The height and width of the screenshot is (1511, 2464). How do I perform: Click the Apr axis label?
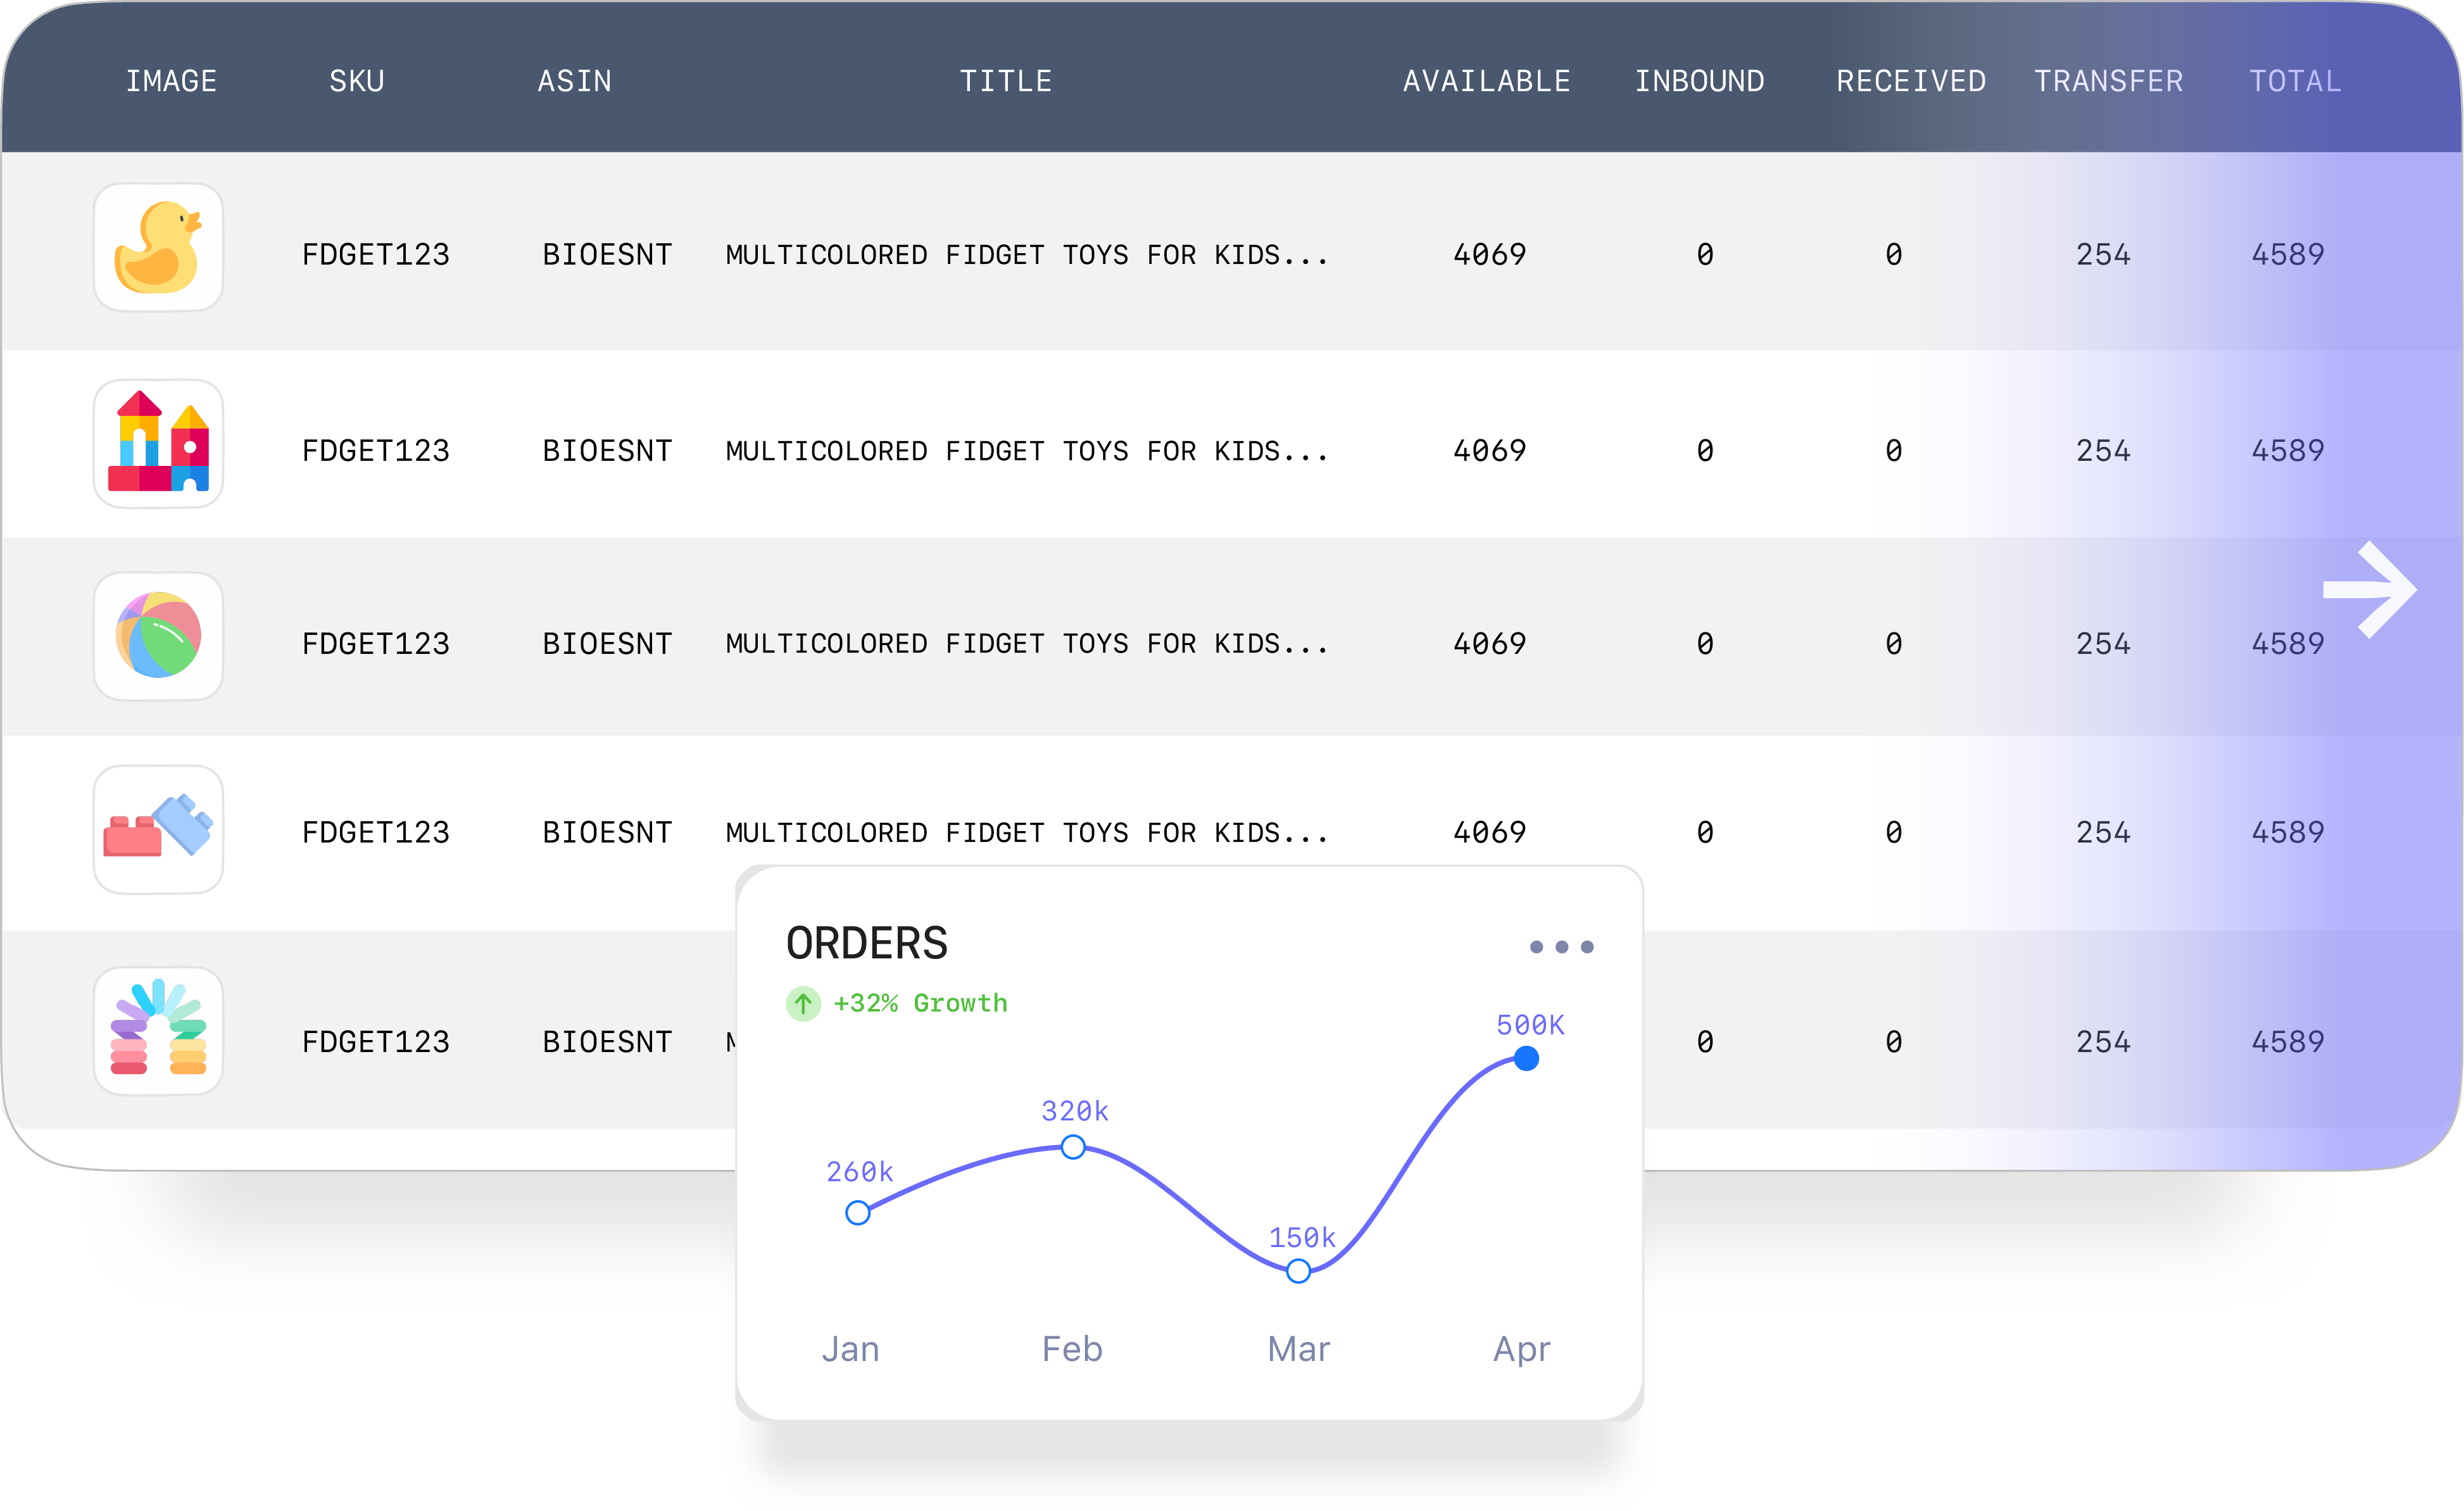click(1521, 1349)
